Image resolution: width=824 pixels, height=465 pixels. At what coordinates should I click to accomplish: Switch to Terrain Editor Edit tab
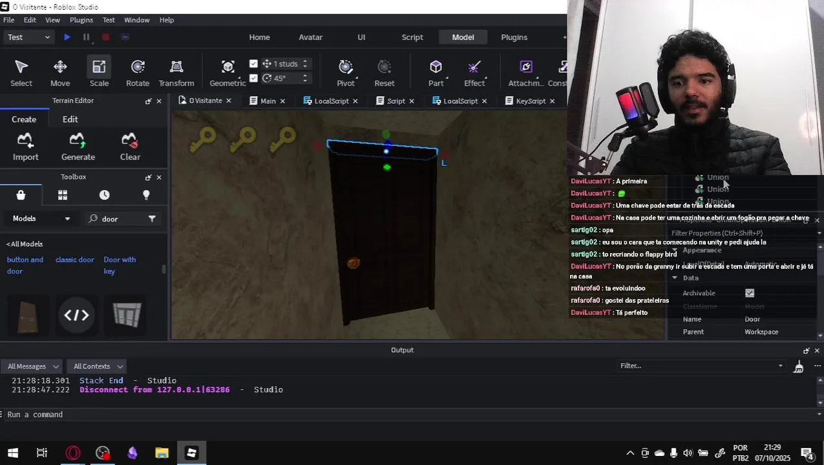pyautogui.click(x=70, y=119)
